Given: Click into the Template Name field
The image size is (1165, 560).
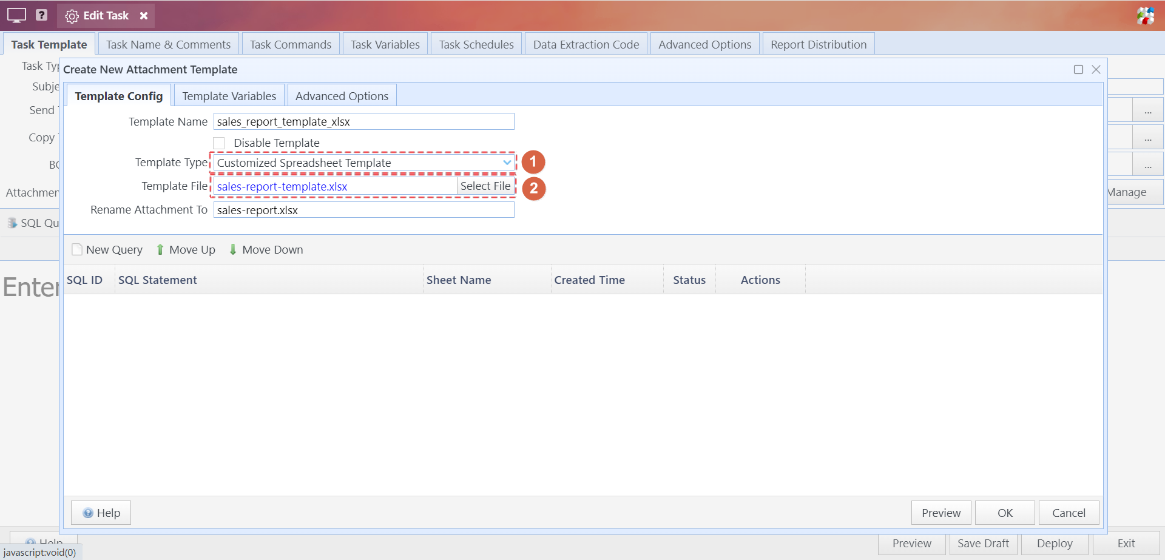Looking at the screenshot, I should 363,121.
